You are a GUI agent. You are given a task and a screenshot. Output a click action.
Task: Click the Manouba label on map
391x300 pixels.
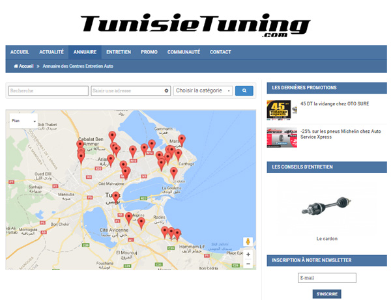click(x=66, y=196)
